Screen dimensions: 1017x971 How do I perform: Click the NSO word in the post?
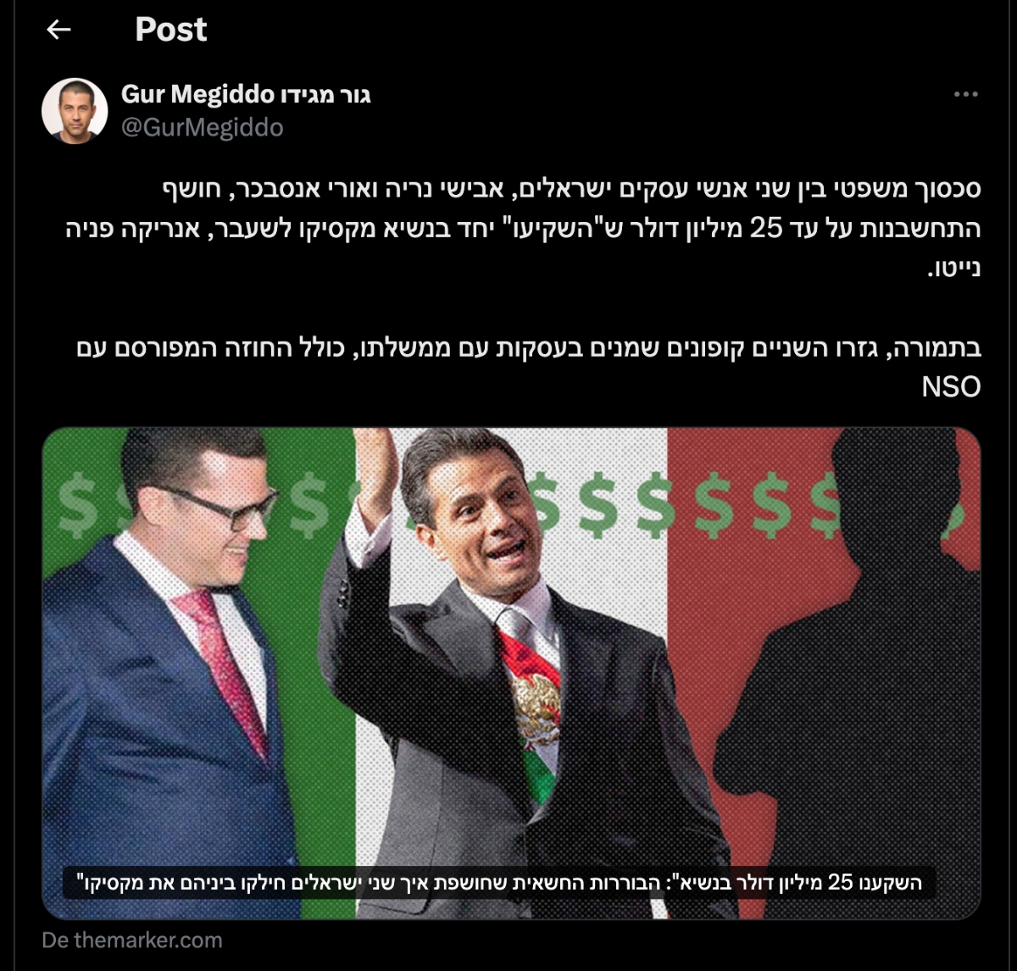tap(951, 387)
